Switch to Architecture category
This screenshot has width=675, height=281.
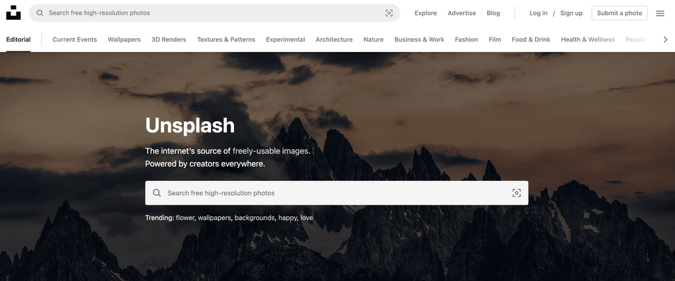point(334,39)
